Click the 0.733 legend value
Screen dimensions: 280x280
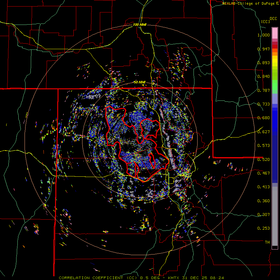click(264, 104)
